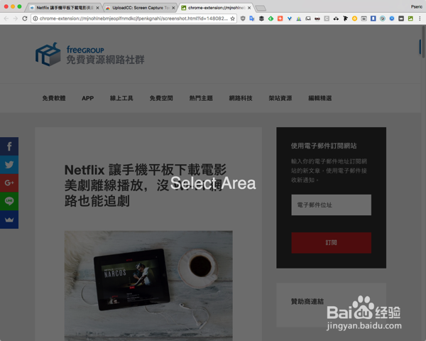Click the address bar URL
The image size is (426, 341).
pyautogui.click(x=133, y=18)
